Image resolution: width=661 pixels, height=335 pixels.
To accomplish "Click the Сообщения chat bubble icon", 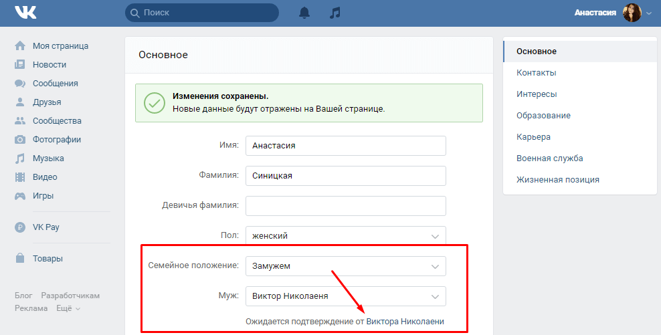I will (20, 84).
